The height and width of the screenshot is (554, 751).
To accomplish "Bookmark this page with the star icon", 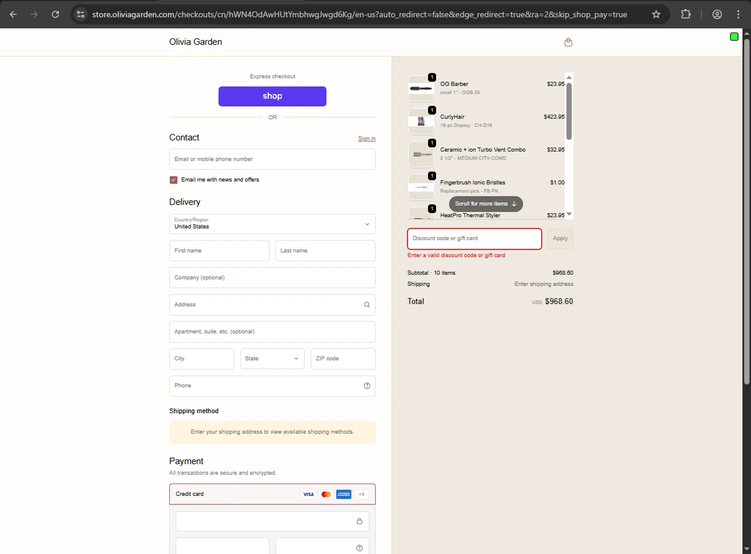I will (x=656, y=15).
